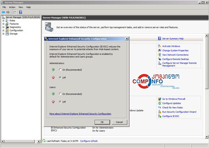
Task: Expand the Features tree node
Action: (3, 24)
